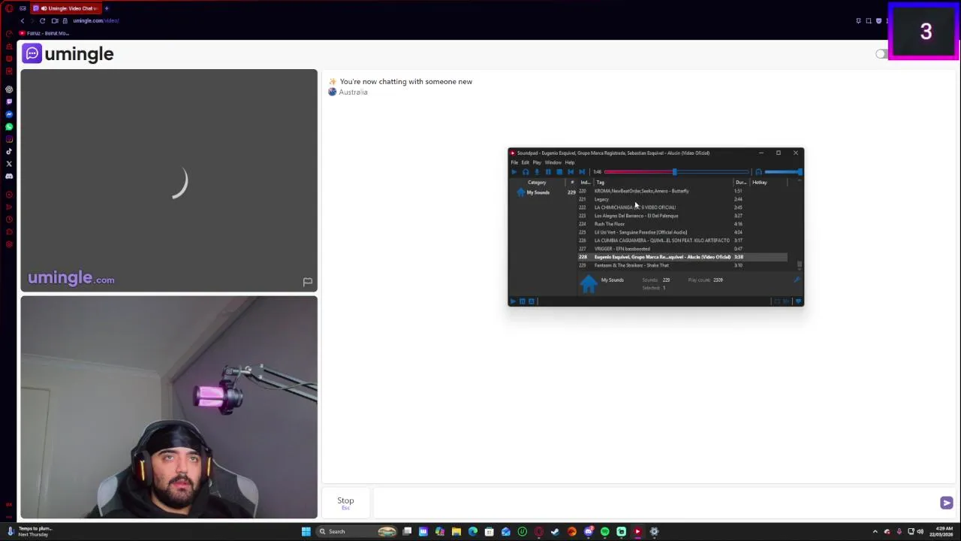Click the headphones play-on-speakers icon in Soundpad toolbar

click(x=526, y=172)
